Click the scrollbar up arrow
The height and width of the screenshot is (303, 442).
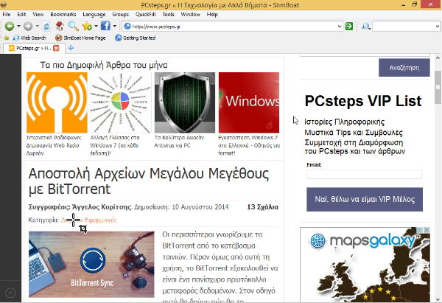tap(438, 58)
